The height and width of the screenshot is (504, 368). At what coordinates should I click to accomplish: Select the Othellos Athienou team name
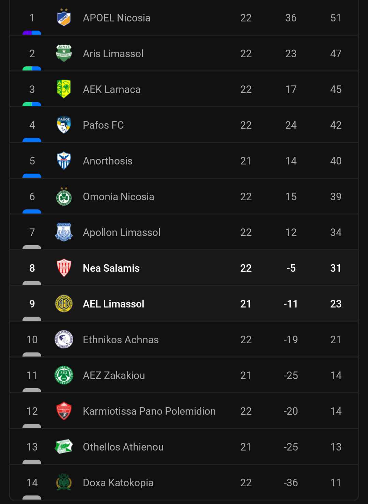coord(123,447)
